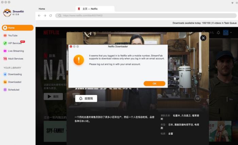
Task: Close Netflix Downloader dialog with red button
Action: tap(71, 47)
